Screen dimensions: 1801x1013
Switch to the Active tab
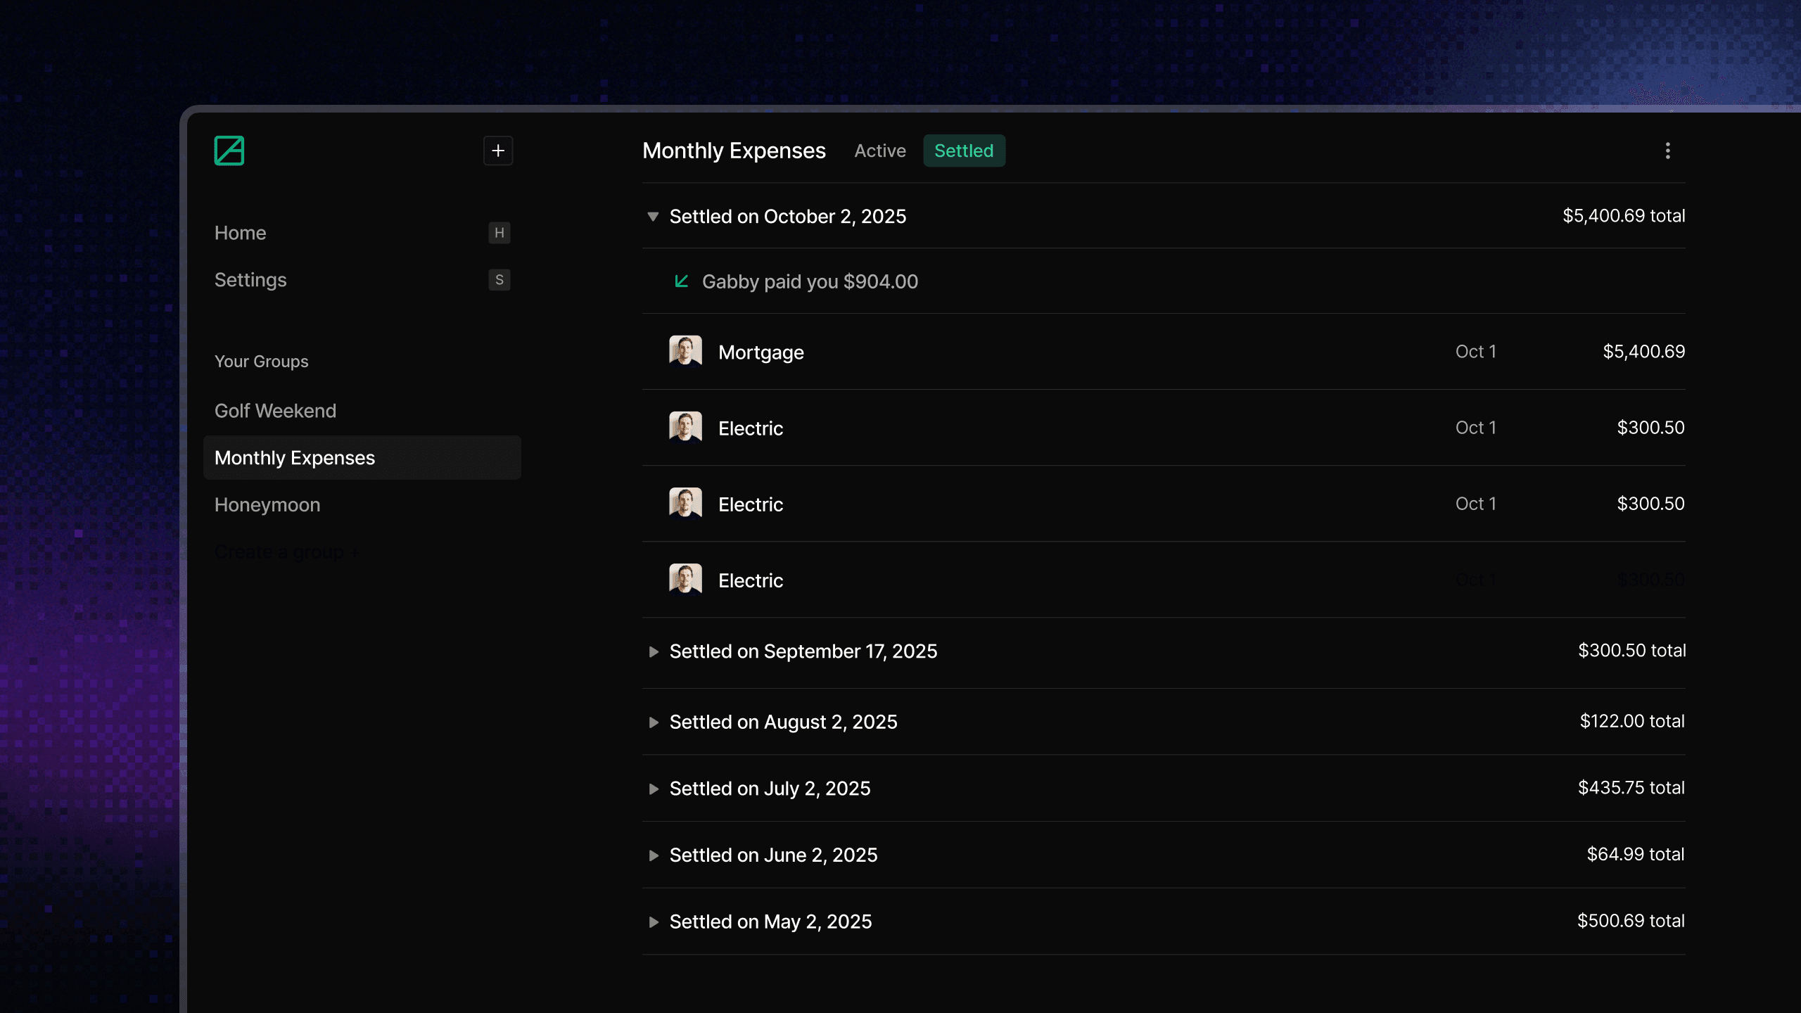tap(879, 151)
